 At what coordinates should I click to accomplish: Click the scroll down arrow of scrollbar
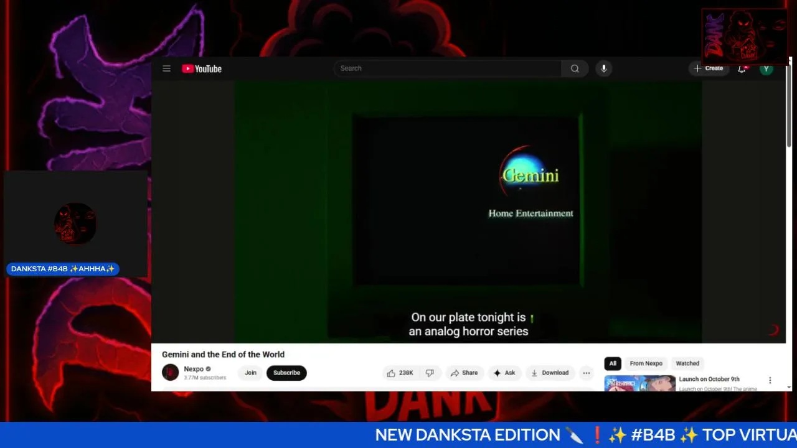789,387
